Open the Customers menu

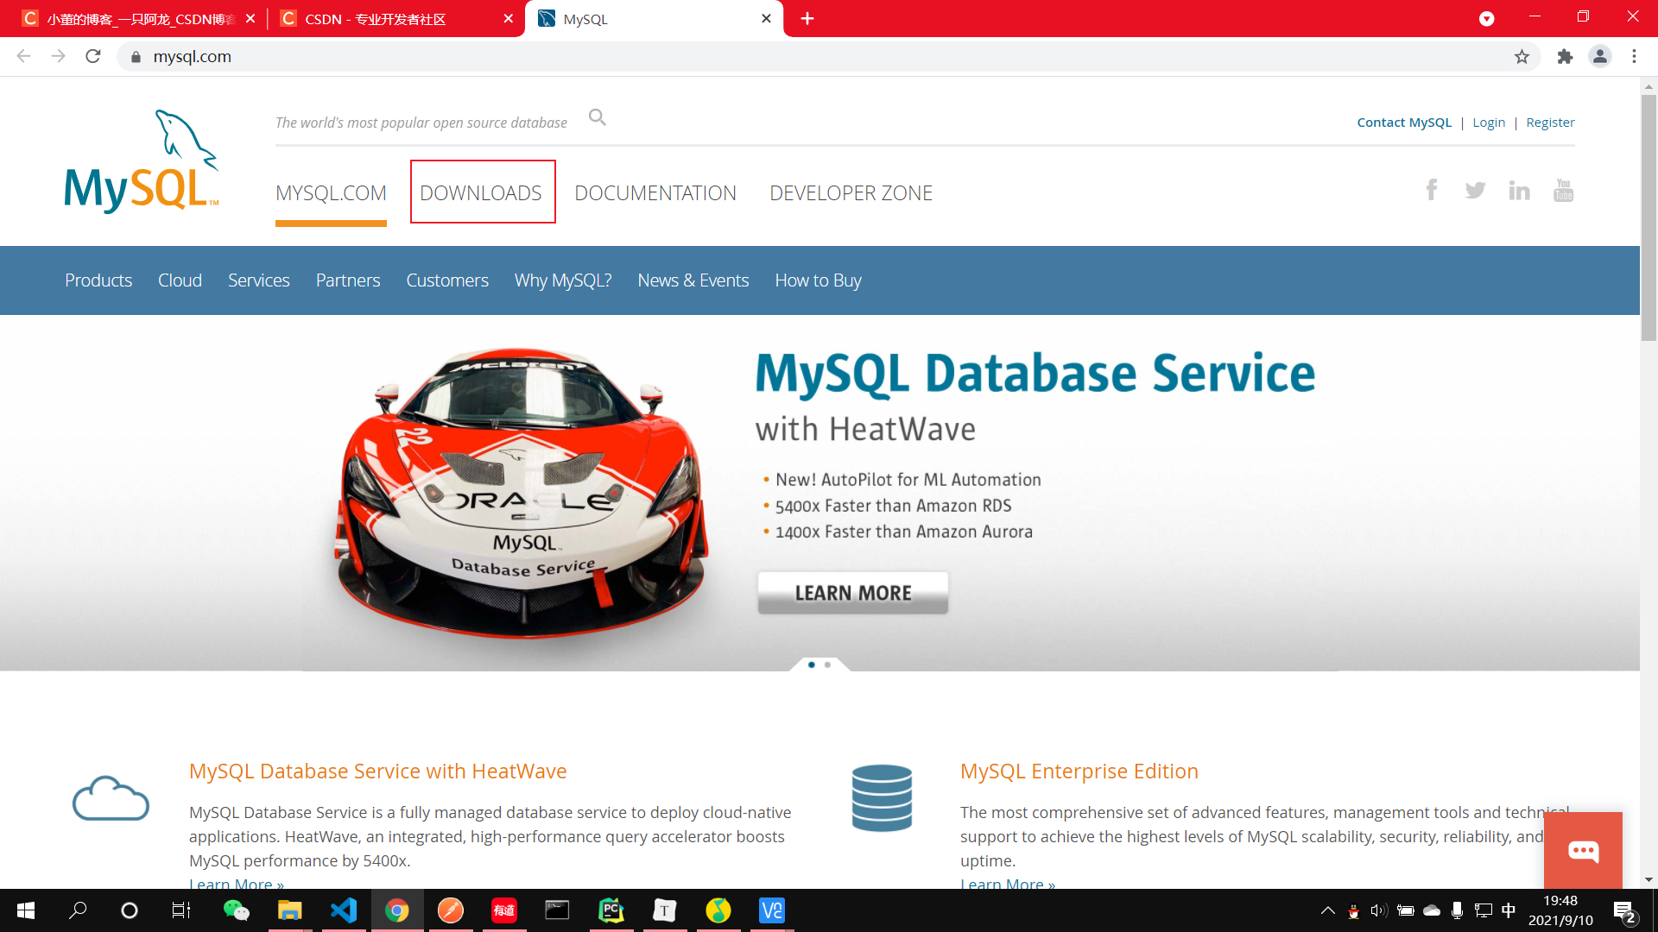[x=447, y=280]
